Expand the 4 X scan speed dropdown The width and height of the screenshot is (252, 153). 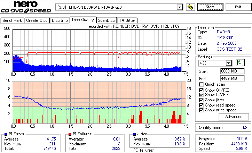click(x=228, y=63)
